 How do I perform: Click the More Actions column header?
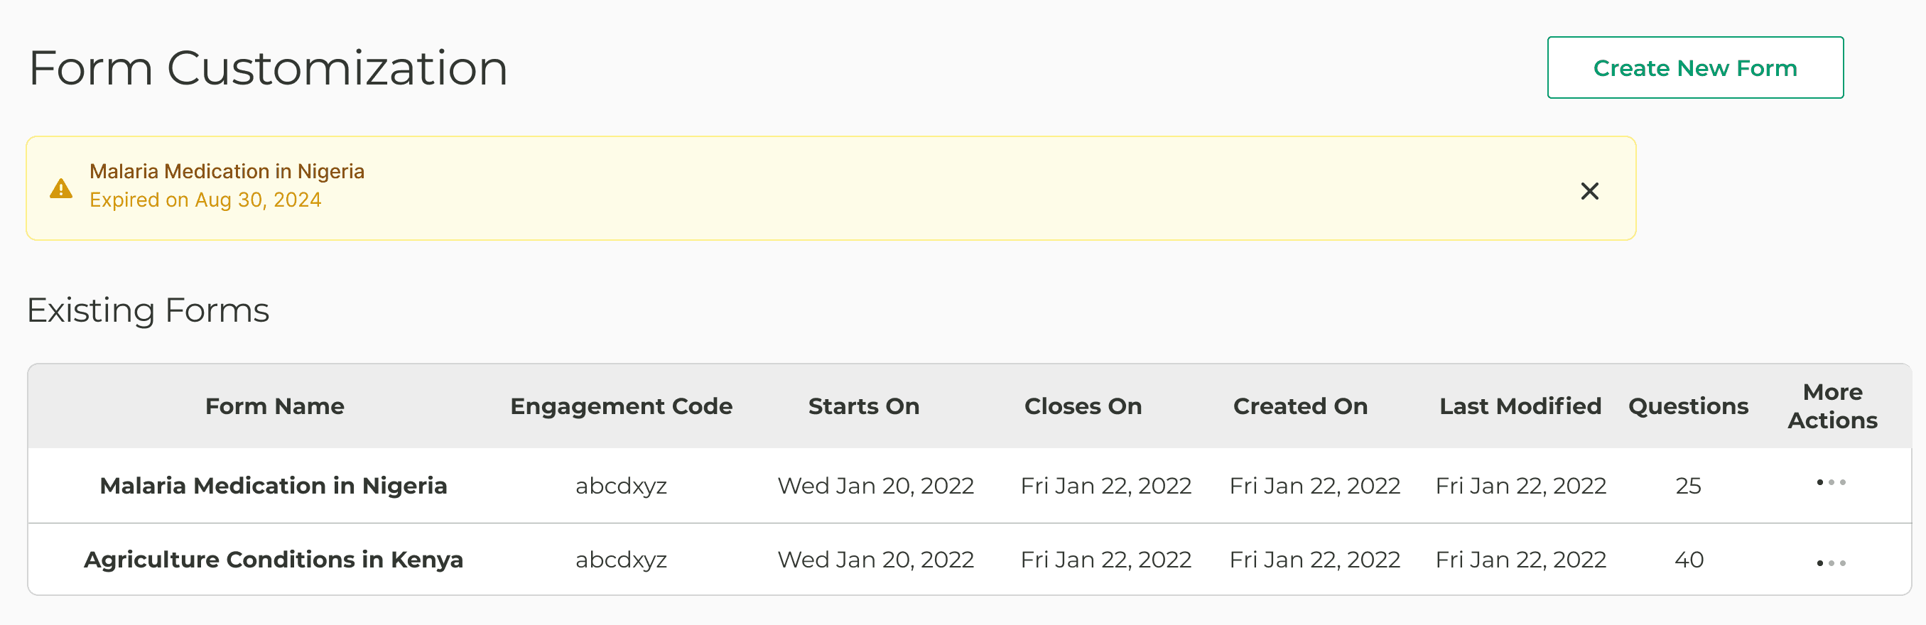click(x=1832, y=406)
